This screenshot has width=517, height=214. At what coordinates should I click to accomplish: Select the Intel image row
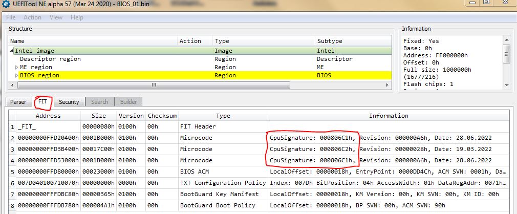point(200,51)
